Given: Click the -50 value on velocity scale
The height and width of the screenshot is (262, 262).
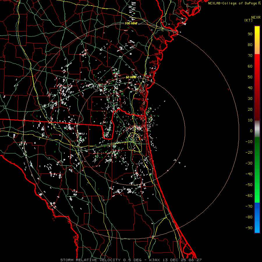Looking at the screenshot, I should [x=249, y=185].
